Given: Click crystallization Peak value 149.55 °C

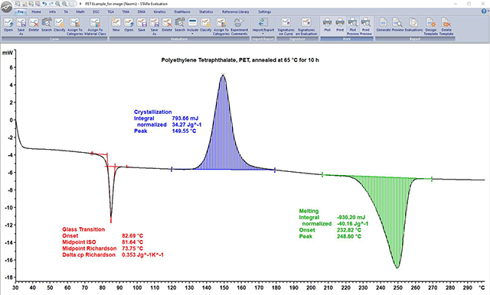Looking at the screenshot, I should 184,131.
